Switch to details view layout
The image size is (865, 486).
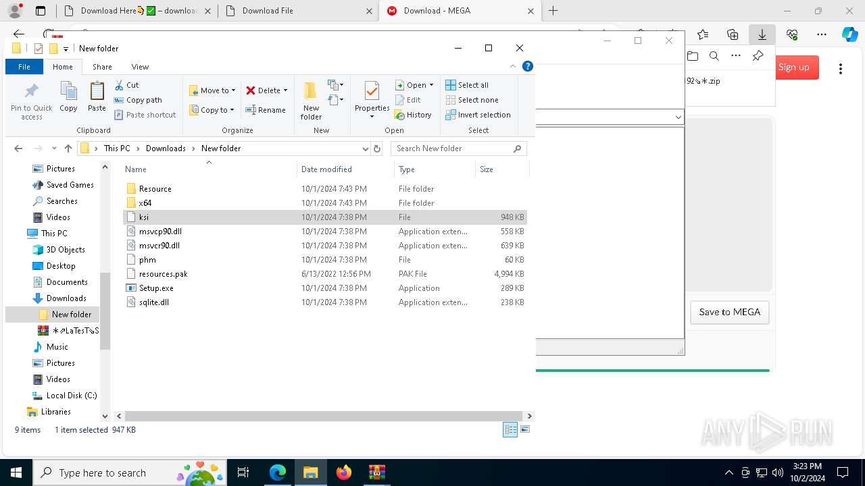pos(510,429)
